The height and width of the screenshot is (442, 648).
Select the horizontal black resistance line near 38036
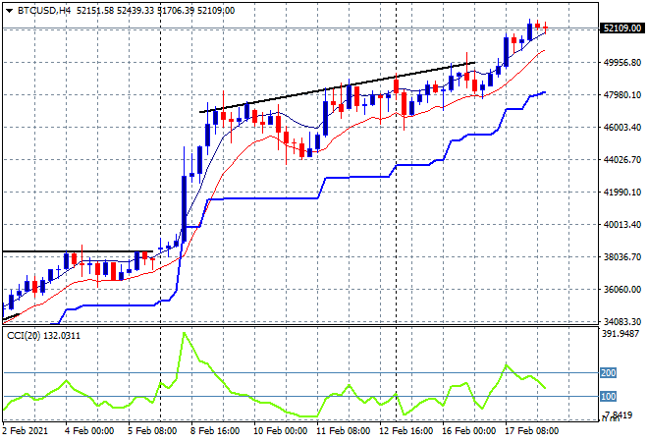78,251
